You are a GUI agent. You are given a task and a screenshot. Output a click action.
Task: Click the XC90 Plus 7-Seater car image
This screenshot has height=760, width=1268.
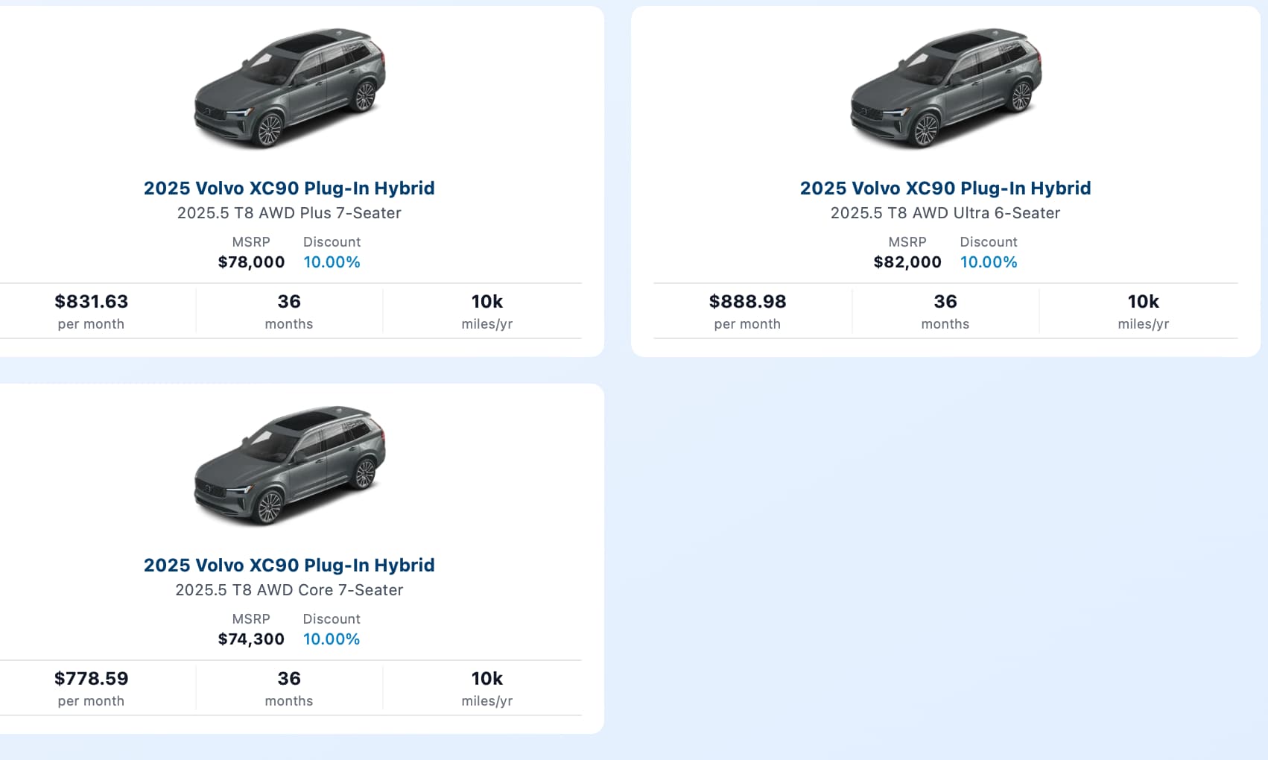(290, 88)
